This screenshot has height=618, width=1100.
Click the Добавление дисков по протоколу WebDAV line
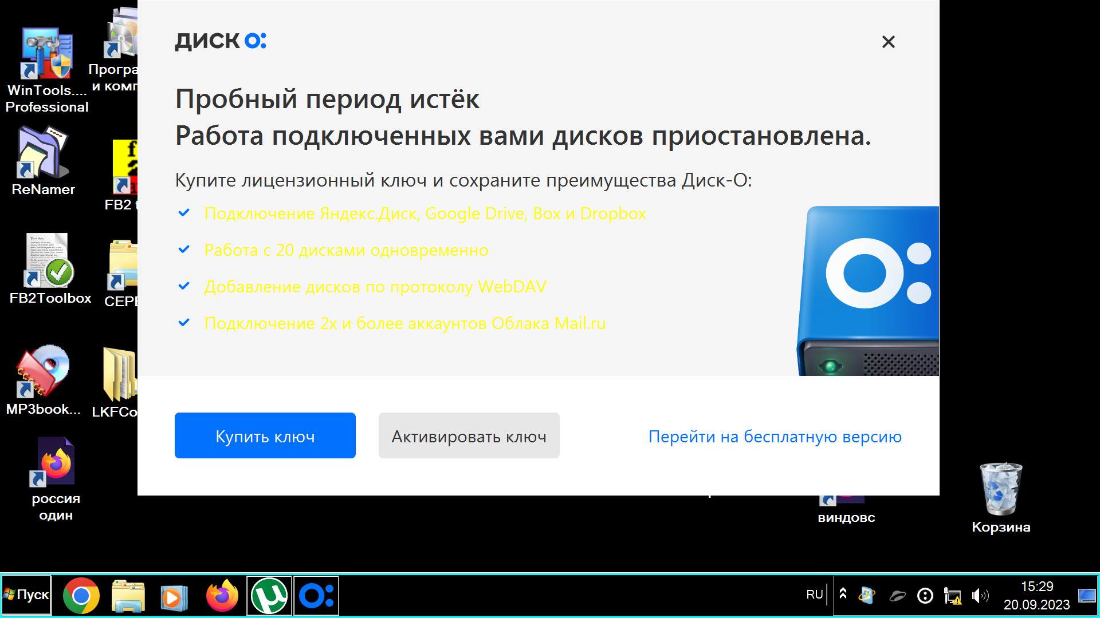pos(375,287)
